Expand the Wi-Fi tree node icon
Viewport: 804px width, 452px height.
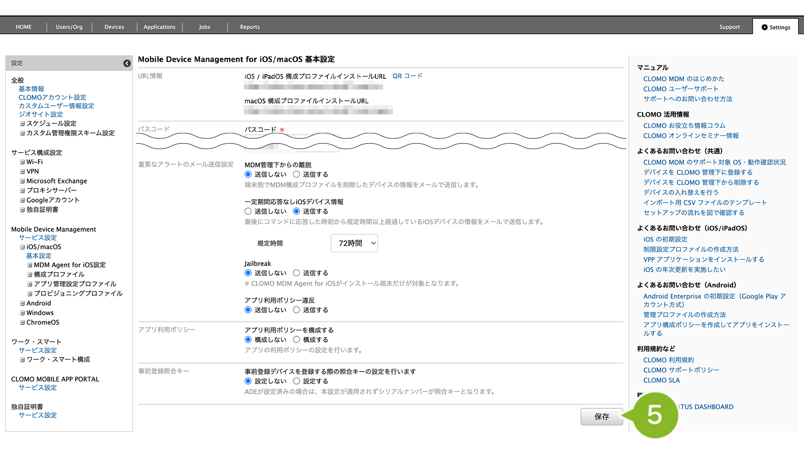click(x=22, y=162)
